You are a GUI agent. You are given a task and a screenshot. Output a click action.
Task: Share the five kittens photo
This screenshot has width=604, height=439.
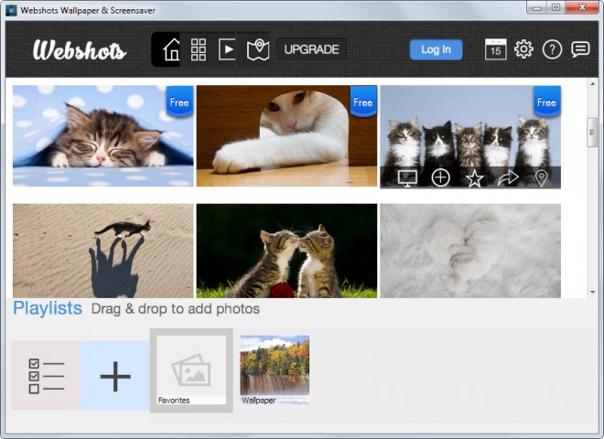(508, 177)
